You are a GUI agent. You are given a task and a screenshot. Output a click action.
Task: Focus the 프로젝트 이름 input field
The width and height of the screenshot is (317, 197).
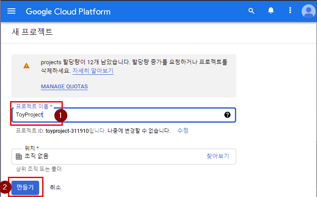124,115
